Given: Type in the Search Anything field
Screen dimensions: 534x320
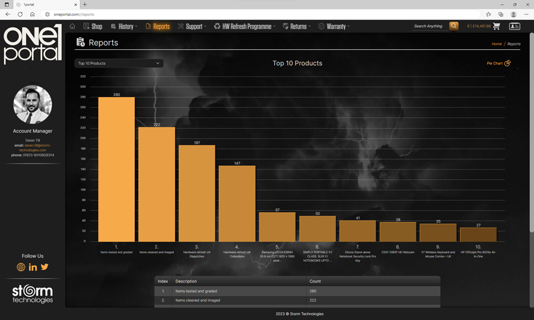Looking at the screenshot, I should (430, 26).
